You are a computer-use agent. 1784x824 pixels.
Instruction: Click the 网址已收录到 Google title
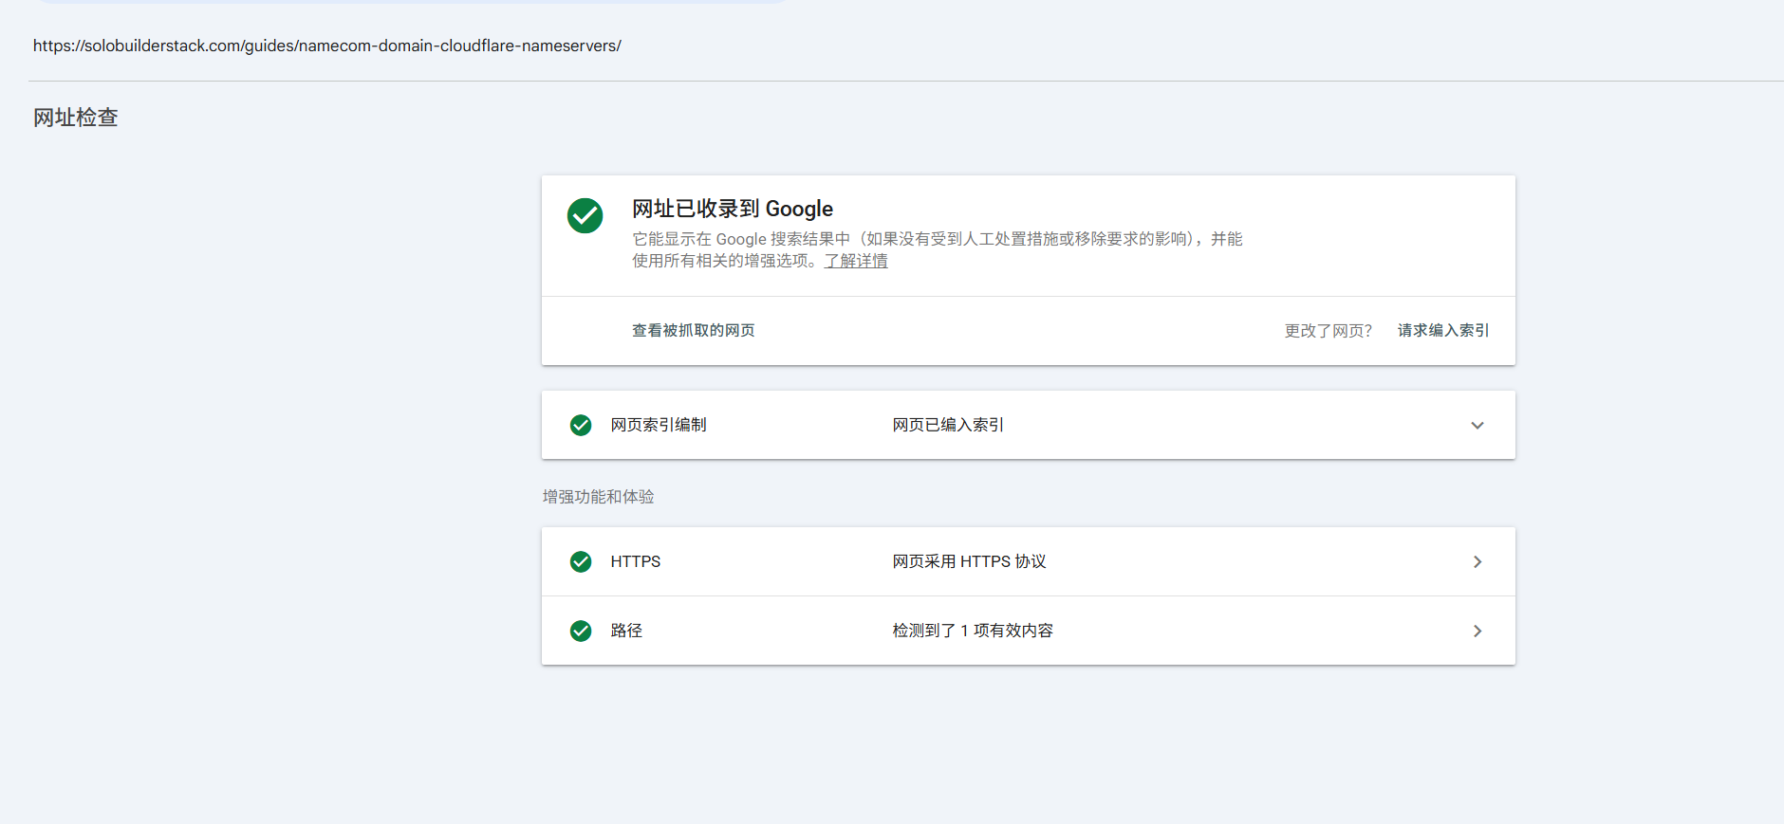(733, 209)
